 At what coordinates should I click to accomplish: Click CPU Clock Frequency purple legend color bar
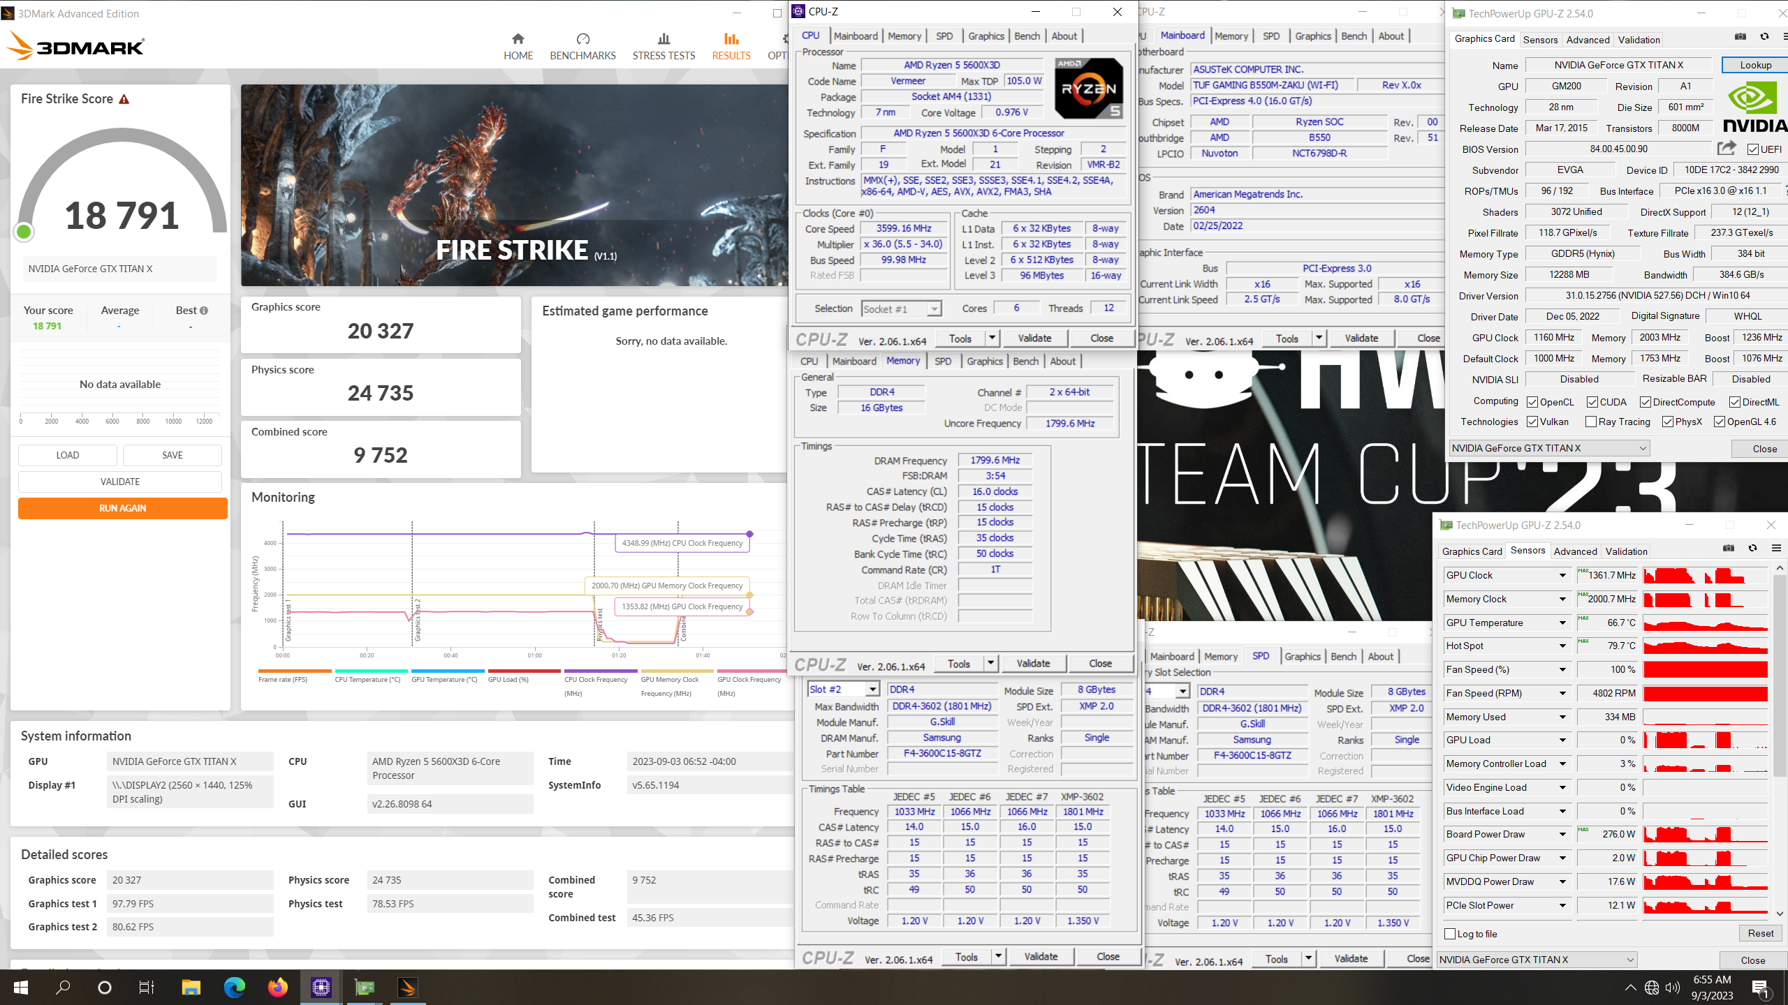pyautogui.click(x=599, y=671)
